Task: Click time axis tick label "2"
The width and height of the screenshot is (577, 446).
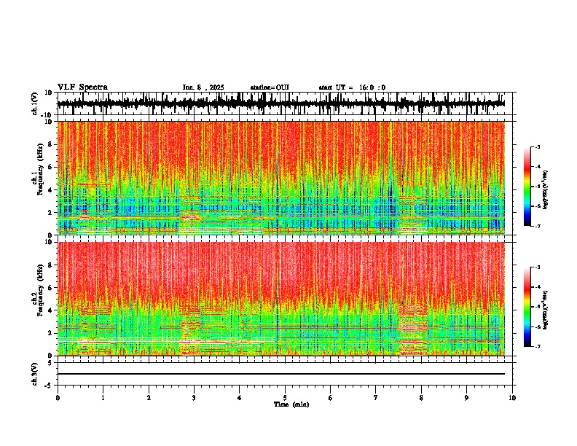Action: (149, 398)
